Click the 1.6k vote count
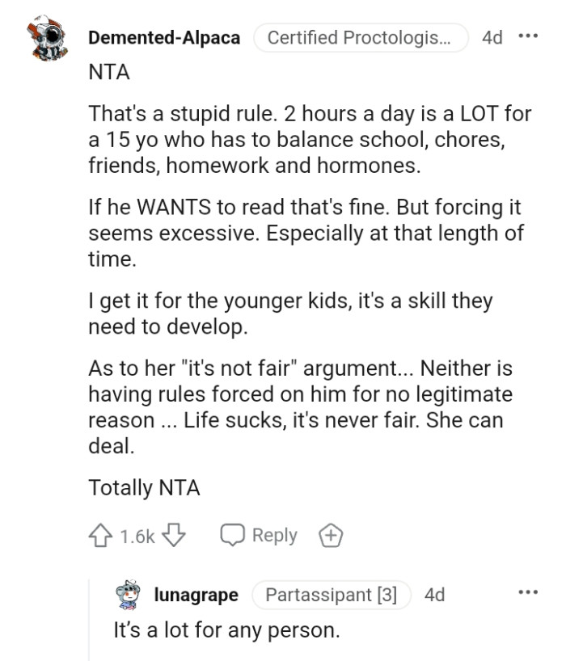 pyautogui.click(x=137, y=536)
